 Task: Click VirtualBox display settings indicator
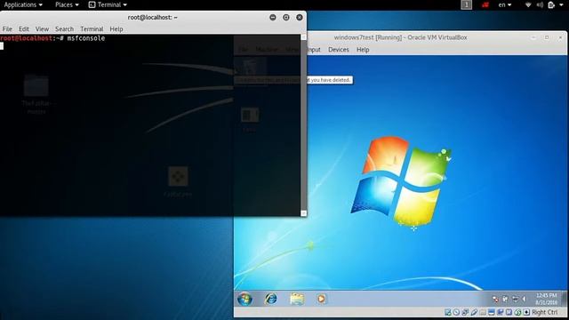(x=492, y=312)
